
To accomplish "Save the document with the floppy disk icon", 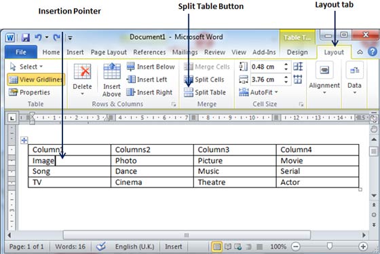I will tap(26, 37).
